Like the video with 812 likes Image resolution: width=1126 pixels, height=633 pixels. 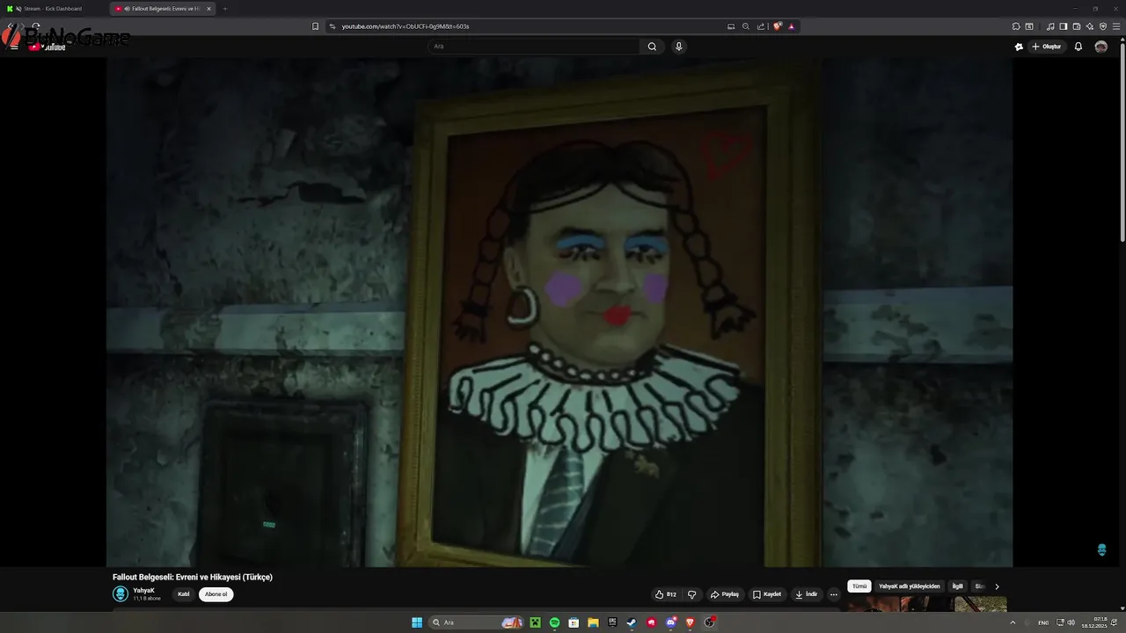666,594
